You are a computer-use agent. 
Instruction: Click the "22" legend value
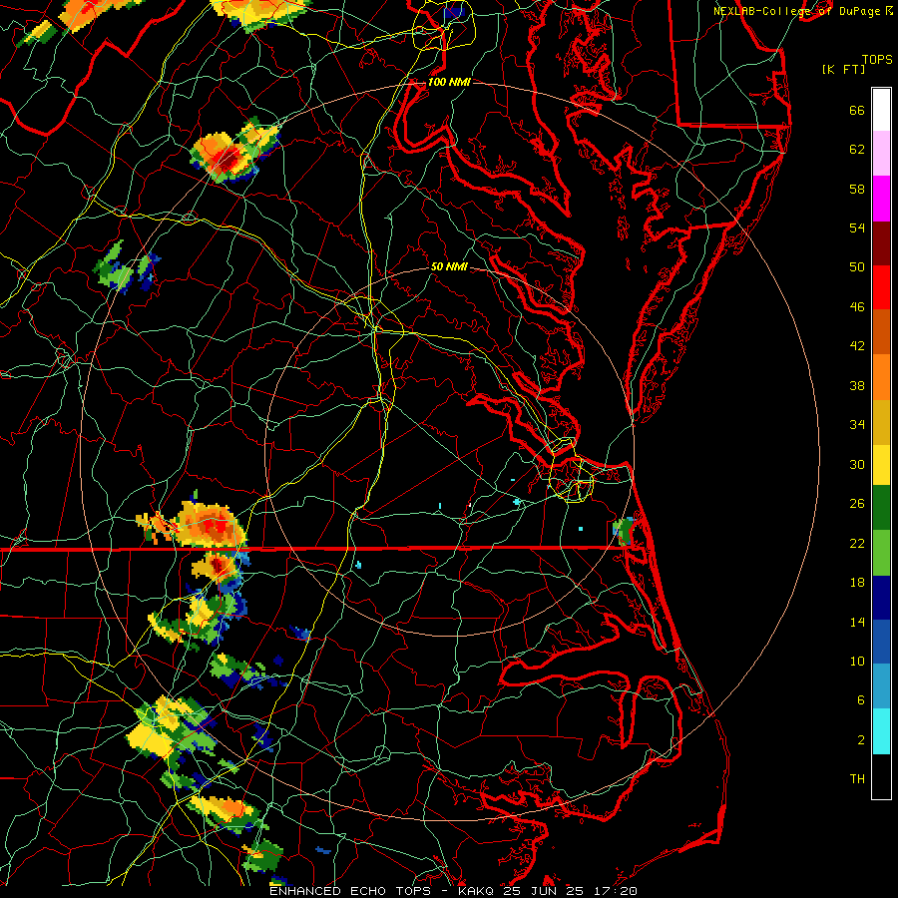[857, 543]
